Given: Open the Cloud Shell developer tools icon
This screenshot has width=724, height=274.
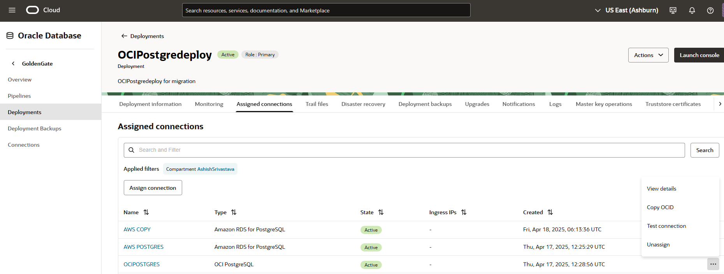Looking at the screenshot, I should [673, 10].
